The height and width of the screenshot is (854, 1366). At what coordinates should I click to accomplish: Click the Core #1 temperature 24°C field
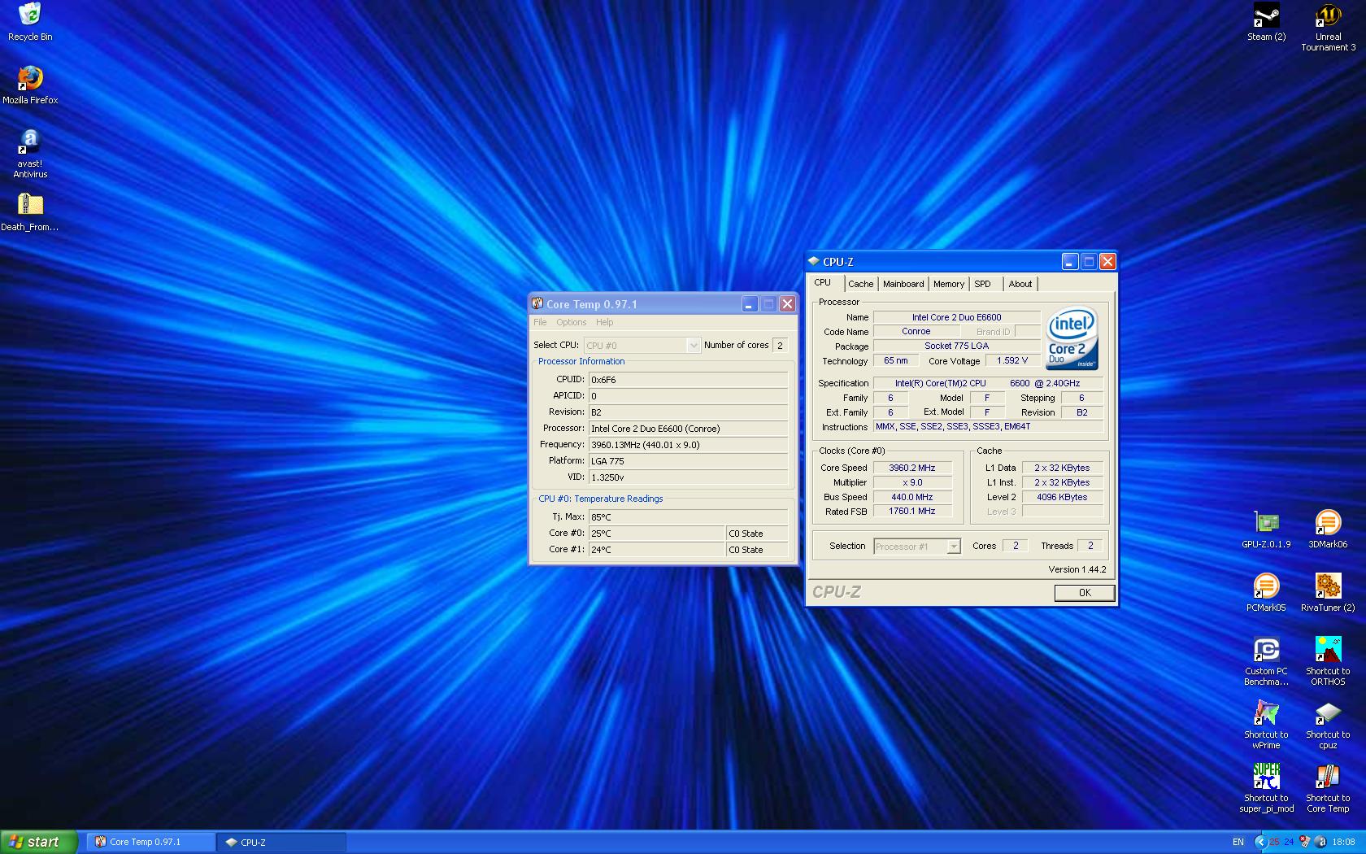tap(657, 550)
